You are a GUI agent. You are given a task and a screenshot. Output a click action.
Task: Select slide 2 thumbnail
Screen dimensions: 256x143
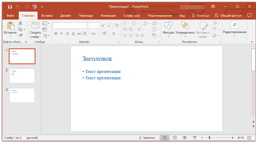22,76
